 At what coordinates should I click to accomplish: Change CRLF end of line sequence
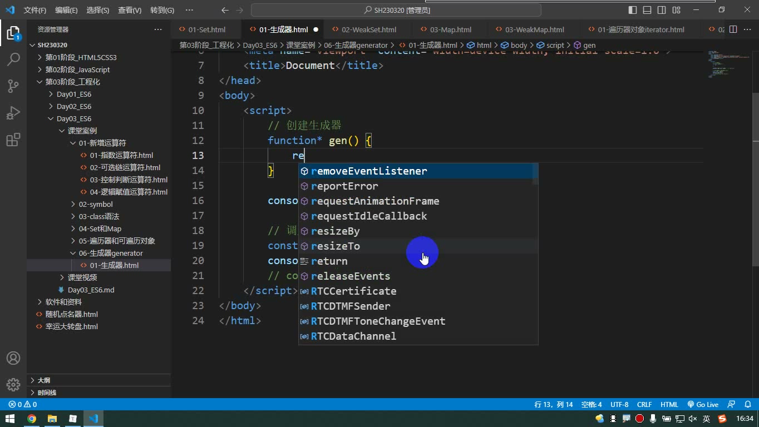coord(644,405)
